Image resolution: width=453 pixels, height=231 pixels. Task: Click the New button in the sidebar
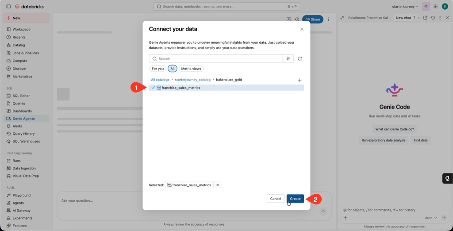pyautogui.click(x=26, y=18)
